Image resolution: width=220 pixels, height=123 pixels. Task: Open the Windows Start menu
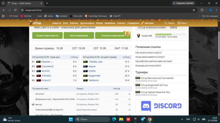coord(71,119)
